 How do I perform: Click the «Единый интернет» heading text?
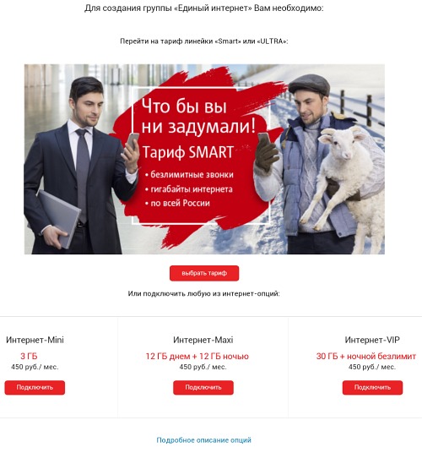click(x=214, y=8)
